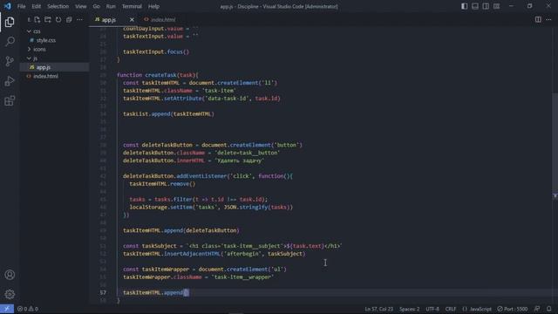558x314 pixels.
Task: Click the 'taskList.append(taskItemHTML)' line
Action: tap(168, 114)
